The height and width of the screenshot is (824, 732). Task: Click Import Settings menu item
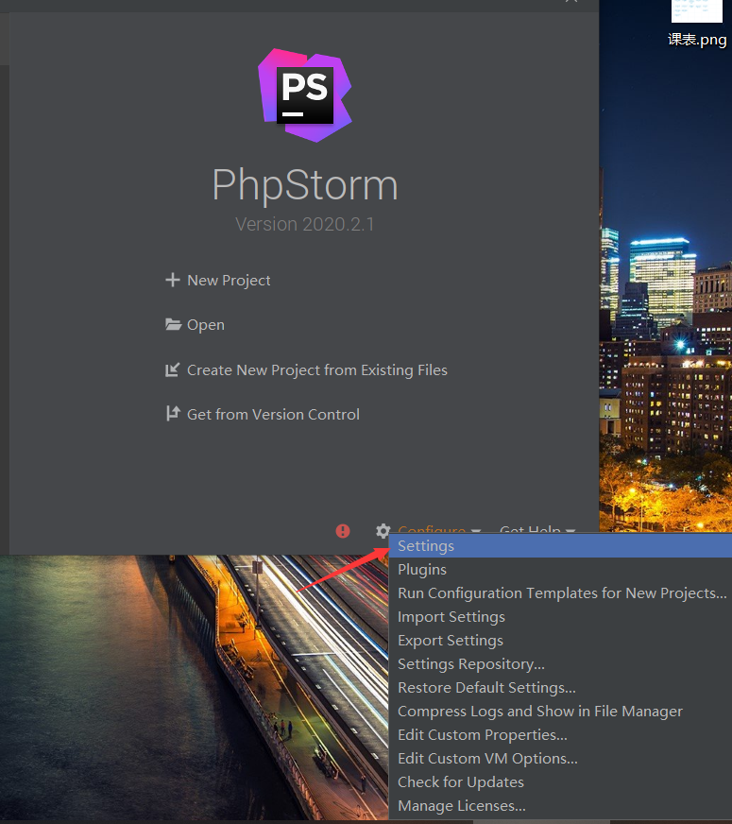point(560,617)
